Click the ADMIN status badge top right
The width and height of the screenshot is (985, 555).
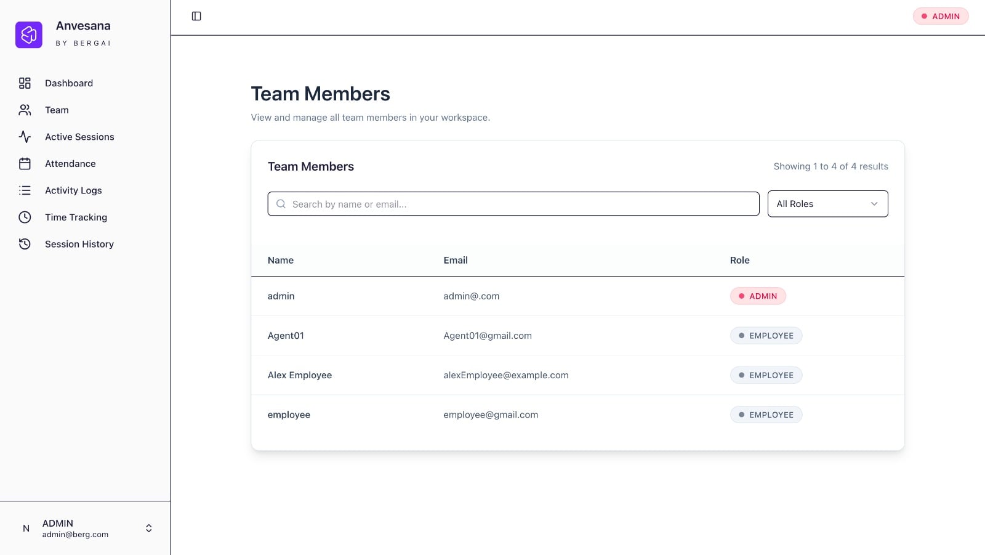pos(941,16)
